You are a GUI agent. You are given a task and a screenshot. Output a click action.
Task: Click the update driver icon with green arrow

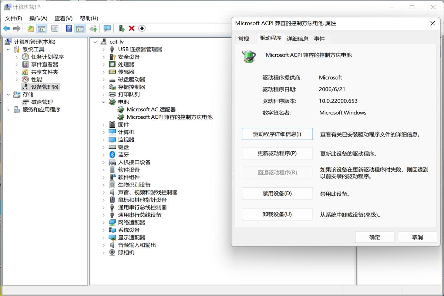point(121,28)
